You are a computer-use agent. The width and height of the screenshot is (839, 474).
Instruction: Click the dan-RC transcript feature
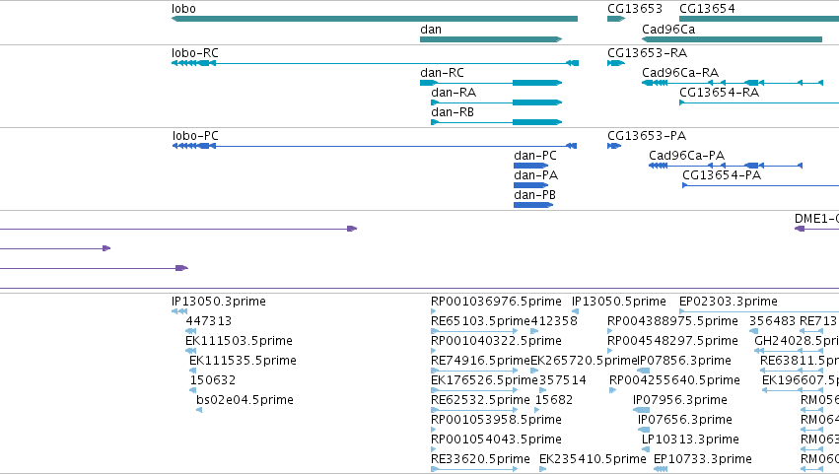tap(491, 83)
